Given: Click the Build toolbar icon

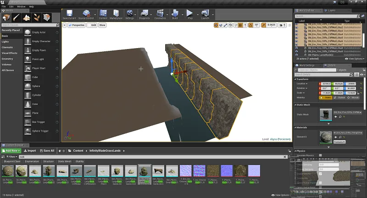Looking at the screenshot, I should (175, 15).
